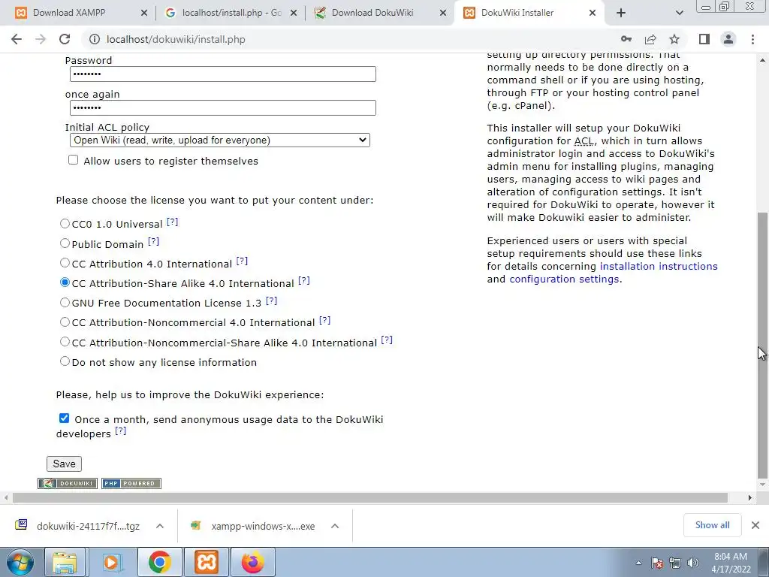Click Show all downloads
Viewport: 769px width, 577px height.
pyautogui.click(x=712, y=525)
